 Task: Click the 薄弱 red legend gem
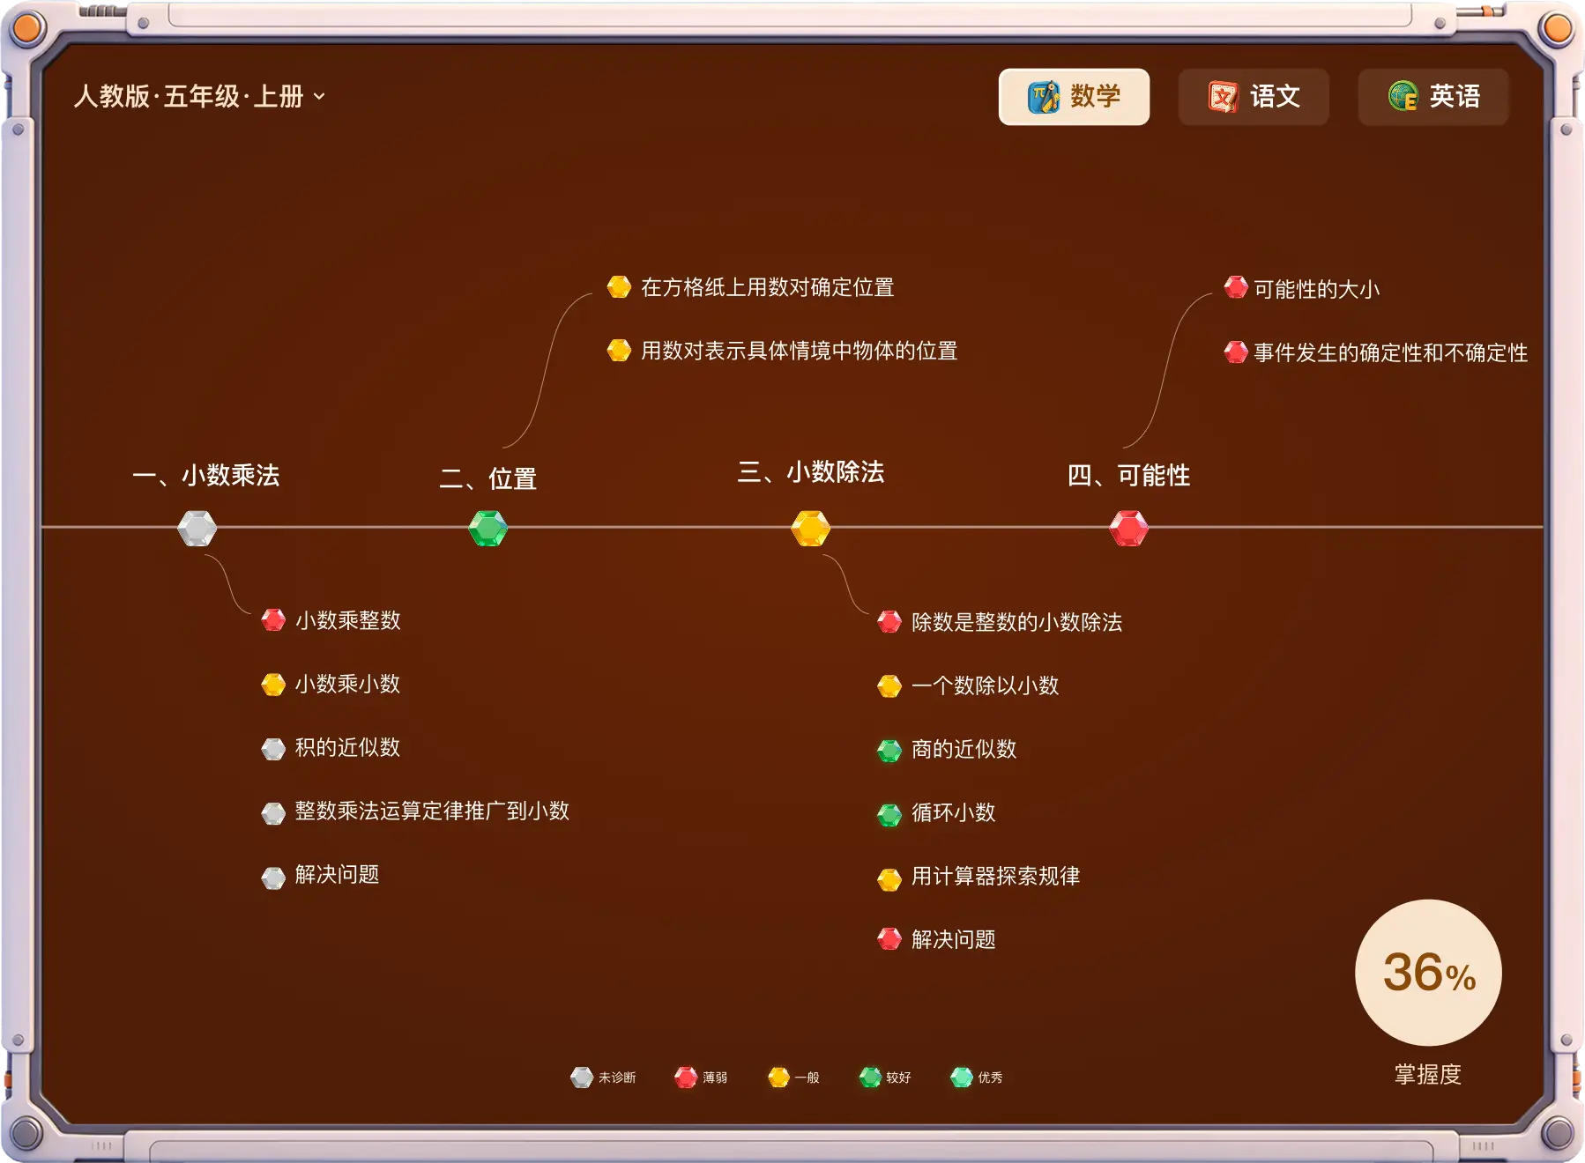click(686, 1078)
